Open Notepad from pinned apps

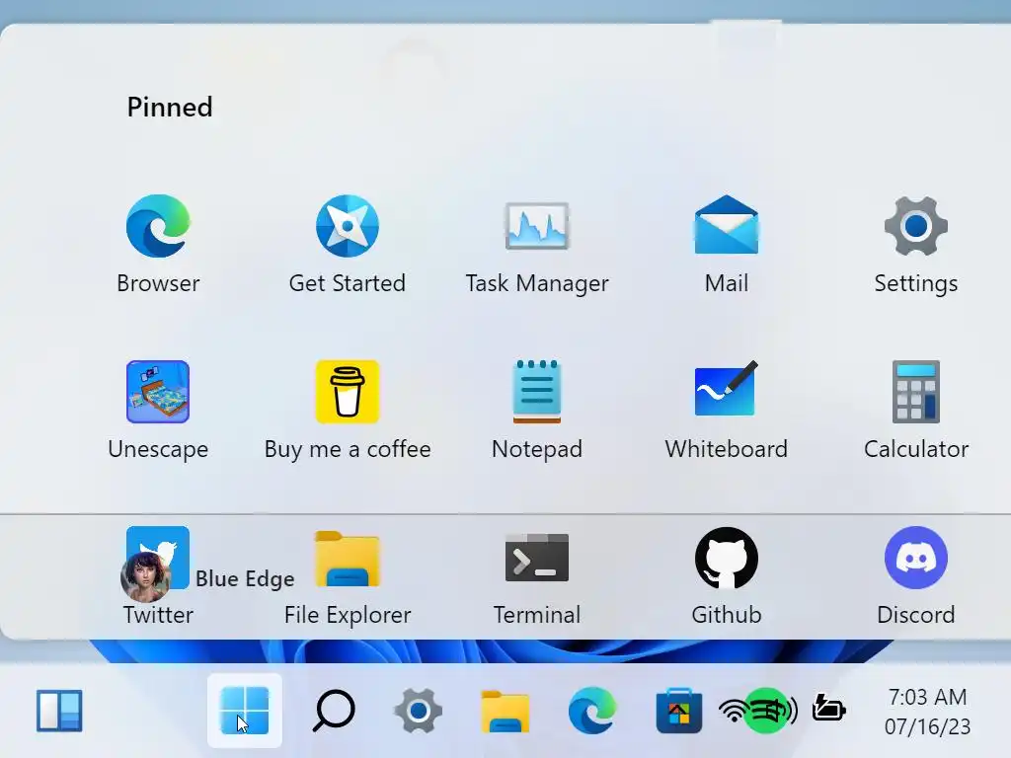pos(537,410)
